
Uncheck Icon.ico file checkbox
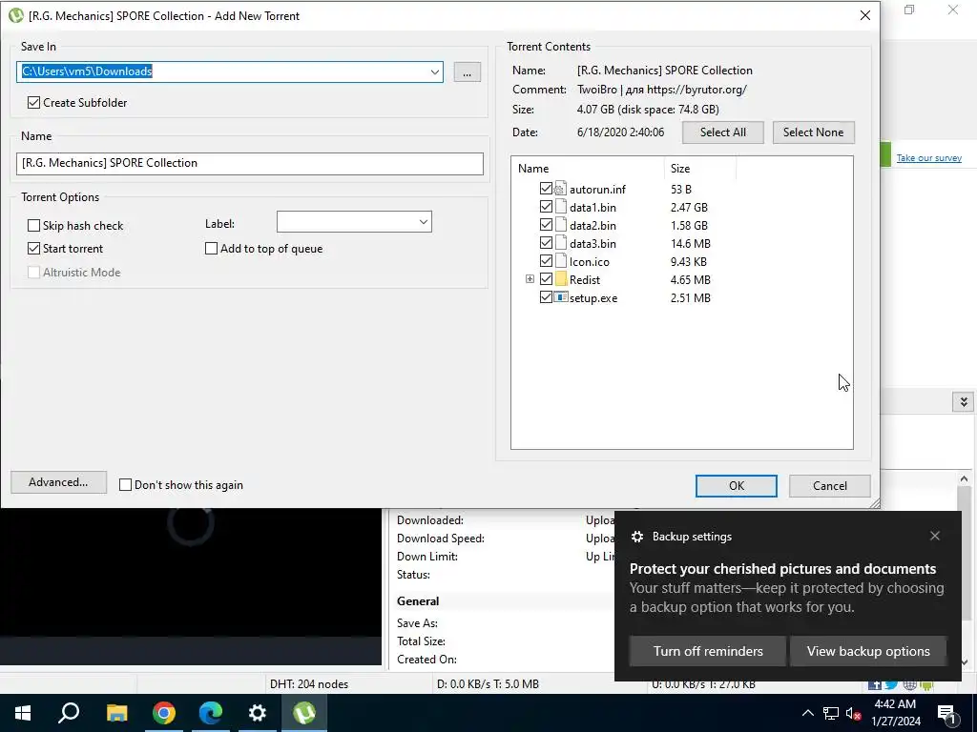click(x=546, y=261)
